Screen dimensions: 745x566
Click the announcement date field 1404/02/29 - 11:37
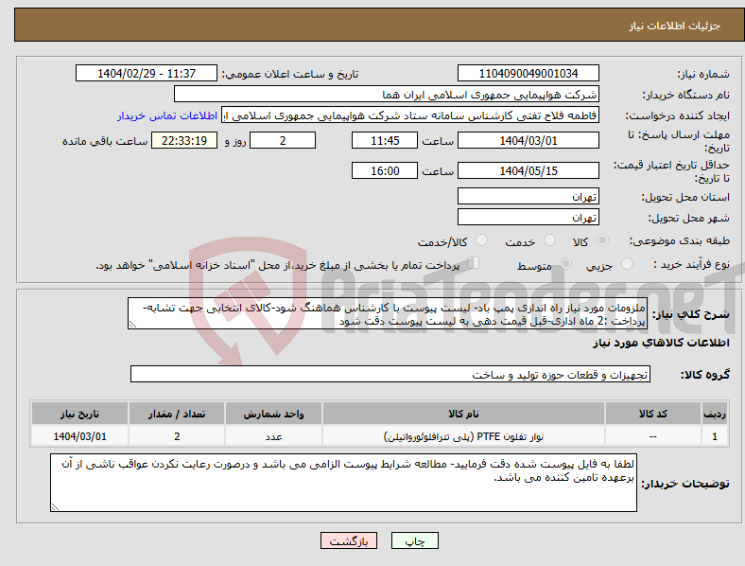click(x=147, y=73)
